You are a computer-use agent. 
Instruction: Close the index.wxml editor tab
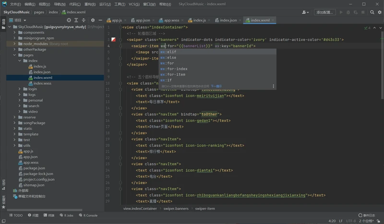(x=273, y=20)
